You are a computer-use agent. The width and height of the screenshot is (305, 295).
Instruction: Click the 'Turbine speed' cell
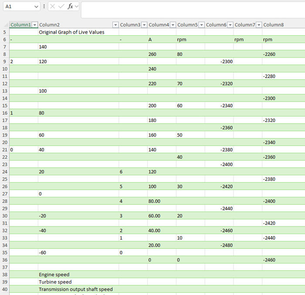[78, 282]
